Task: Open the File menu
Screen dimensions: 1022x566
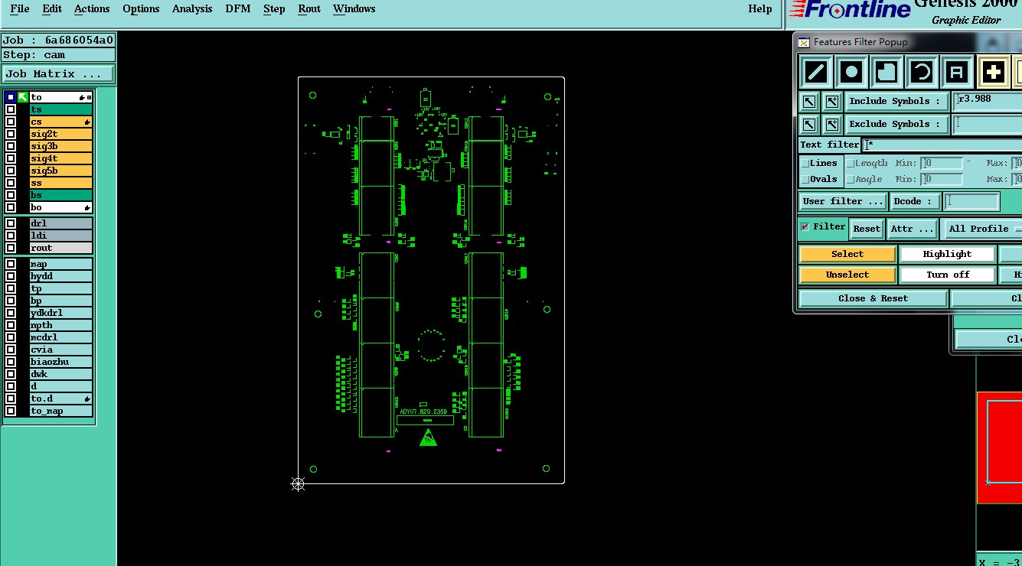Action: tap(20, 9)
